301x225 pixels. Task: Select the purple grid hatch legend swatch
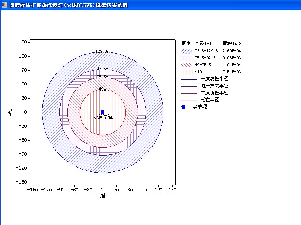click(x=187, y=58)
